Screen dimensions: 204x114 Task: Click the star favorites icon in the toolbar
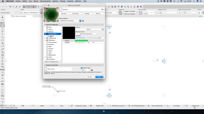click(109, 7)
